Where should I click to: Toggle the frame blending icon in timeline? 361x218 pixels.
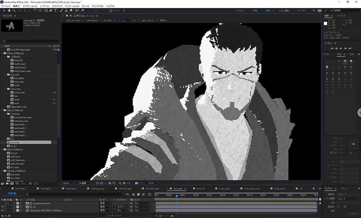click(x=138, y=194)
